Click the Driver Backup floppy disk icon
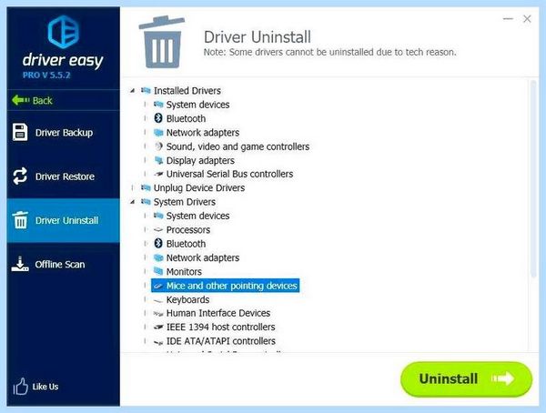Viewport: 546px width, 413px height. (20, 132)
